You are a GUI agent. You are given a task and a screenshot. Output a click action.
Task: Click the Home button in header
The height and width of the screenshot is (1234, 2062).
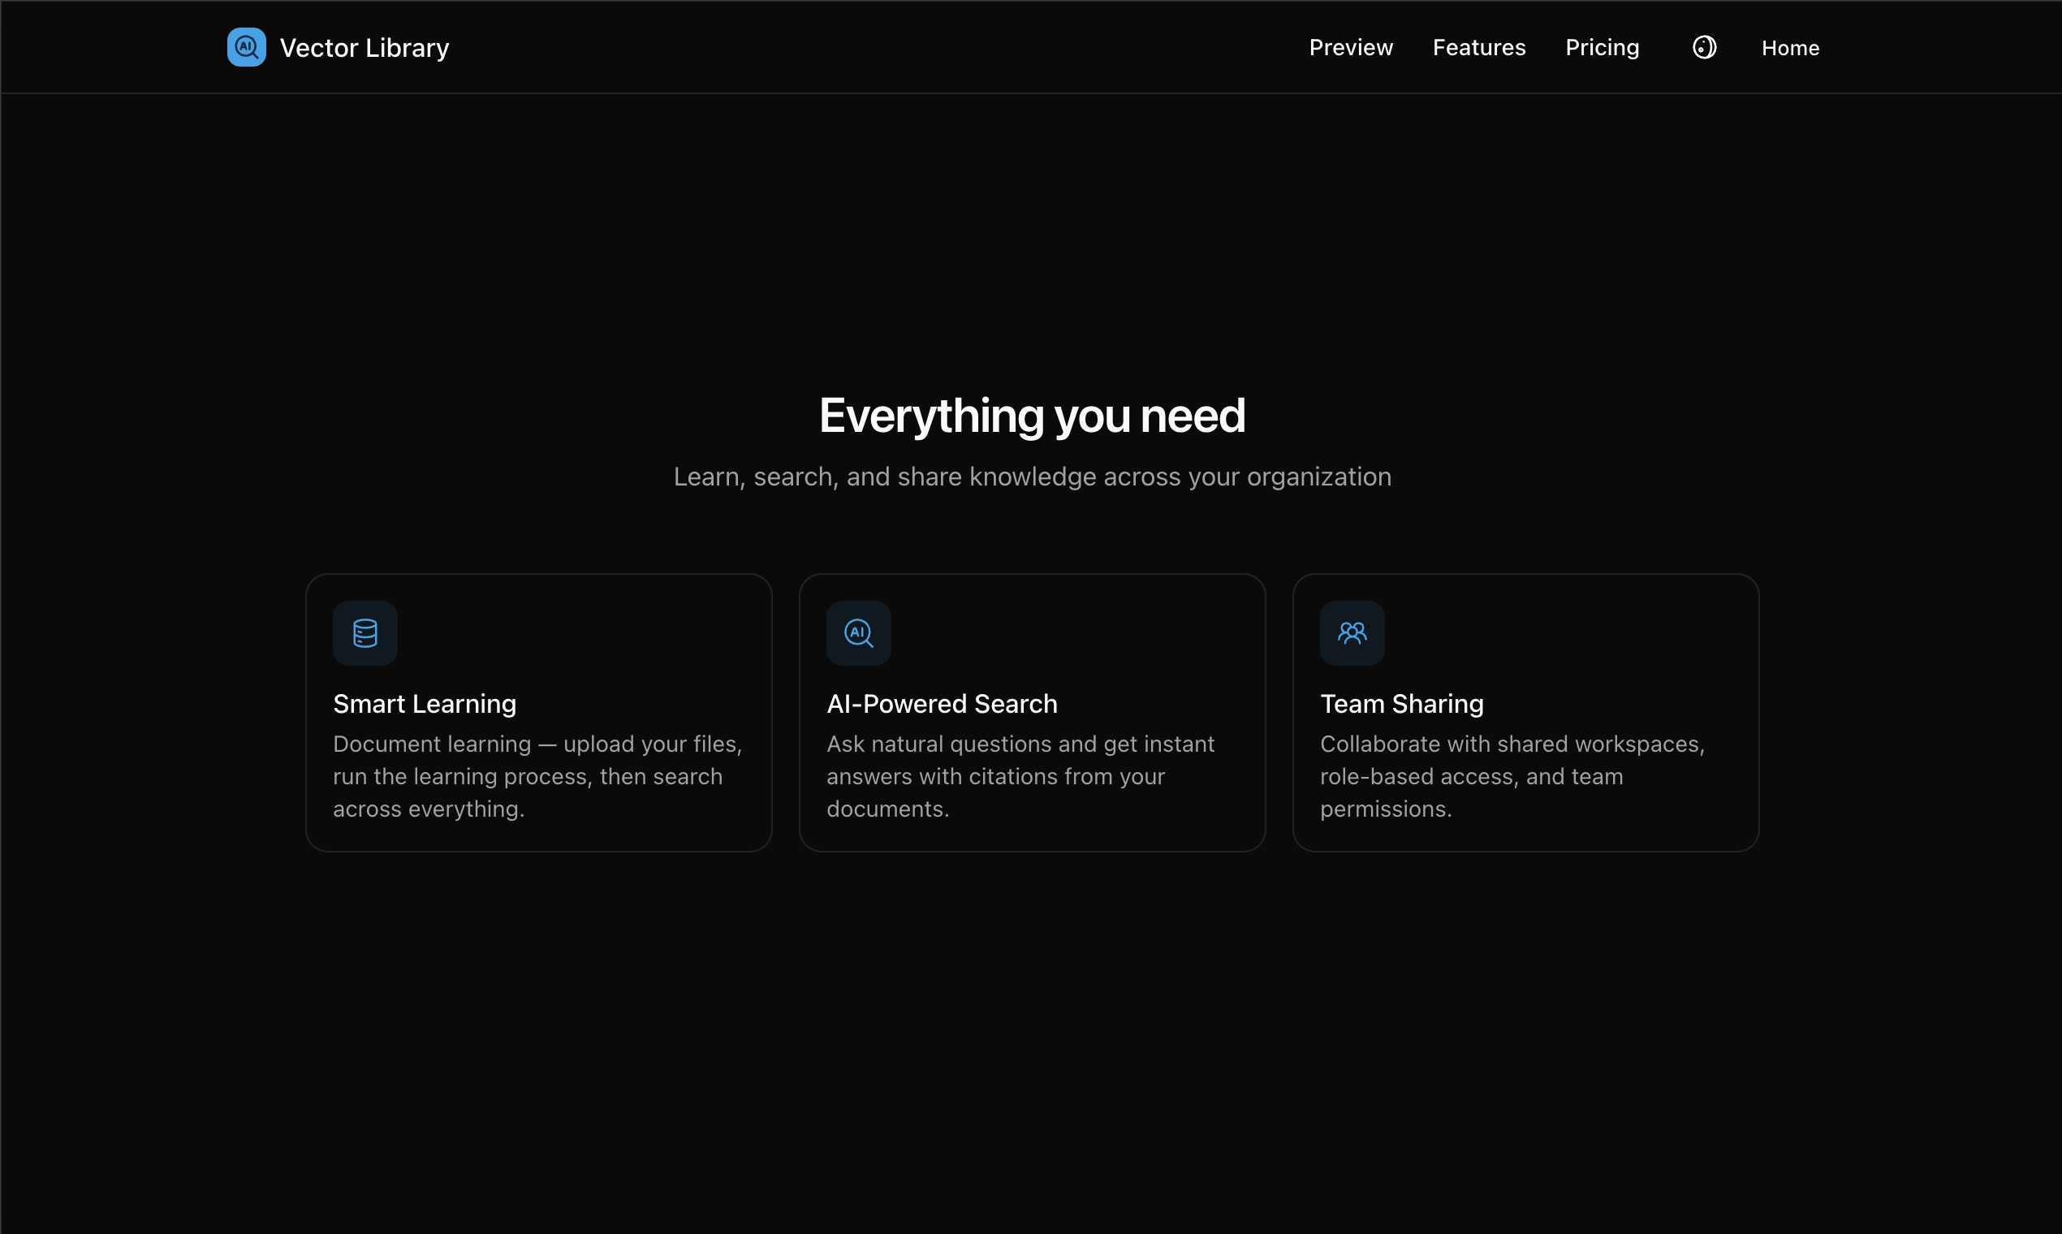(x=1789, y=48)
